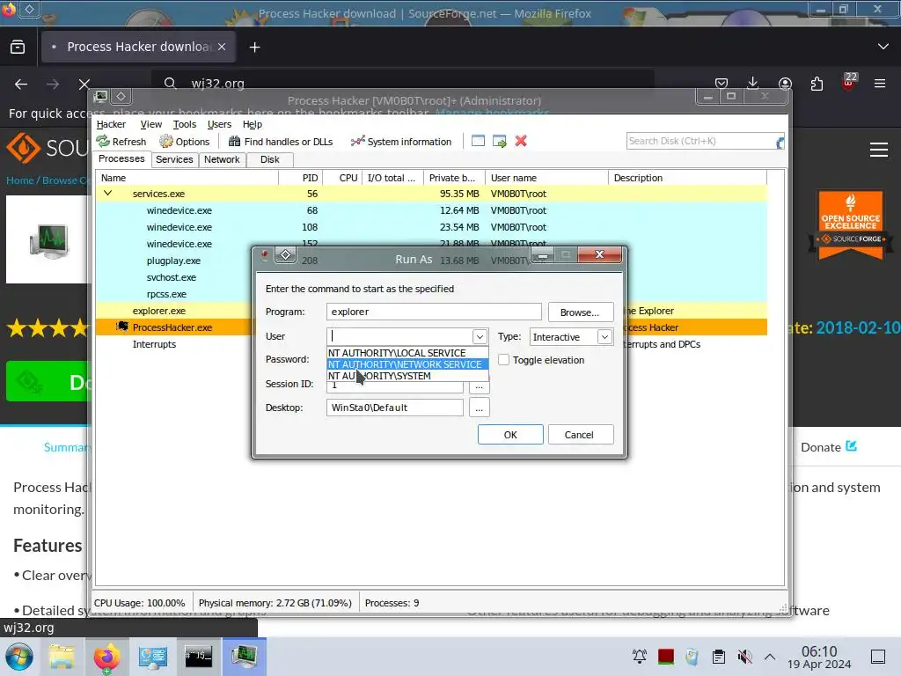Open the Users menu
Screen dimensions: 901x676
tap(219, 124)
